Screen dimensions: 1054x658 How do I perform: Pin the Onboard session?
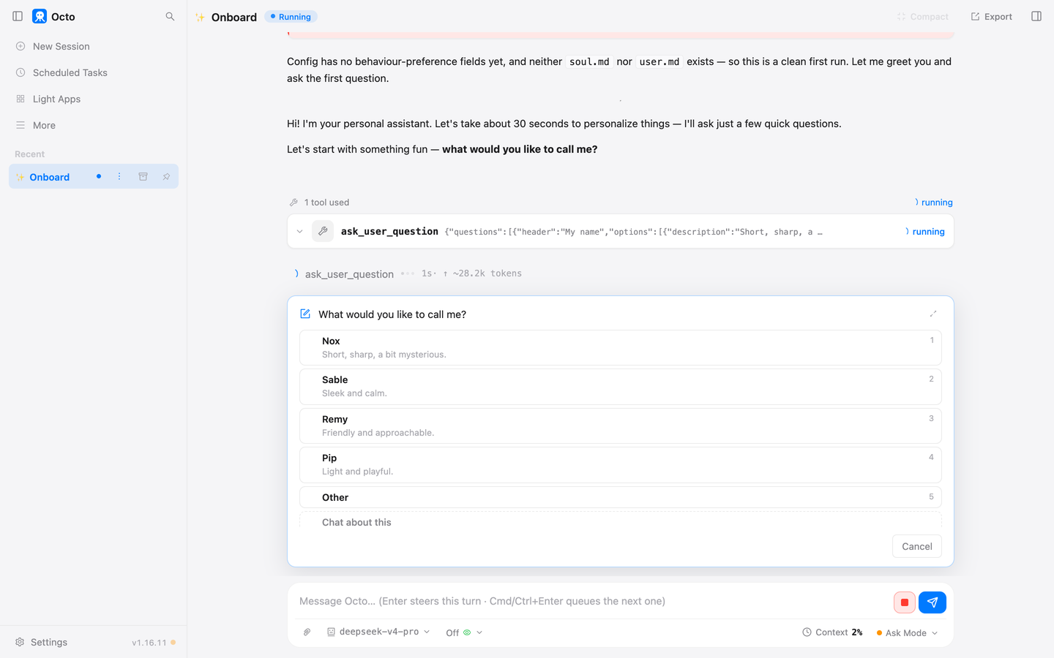tap(166, 176)
